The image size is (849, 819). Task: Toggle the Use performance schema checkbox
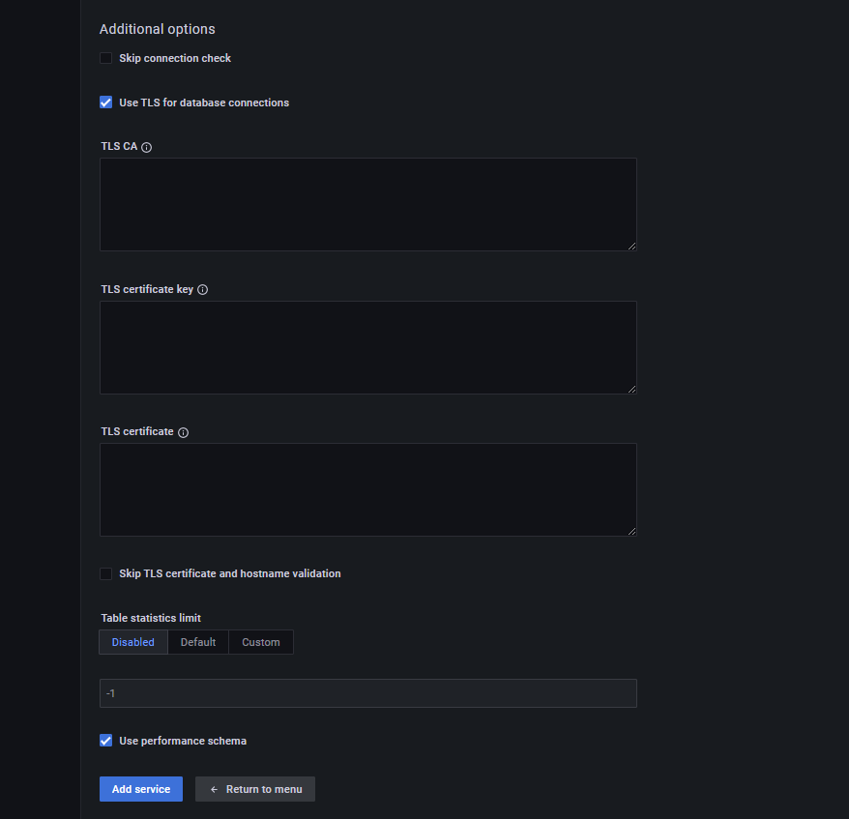106,741
